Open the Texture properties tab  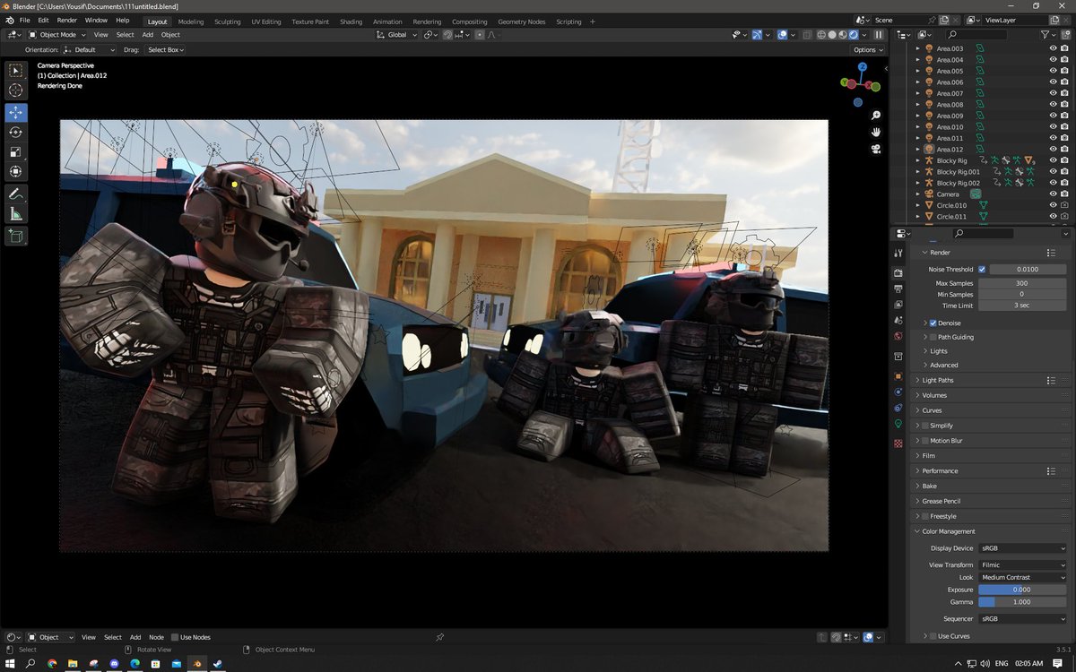898,444
